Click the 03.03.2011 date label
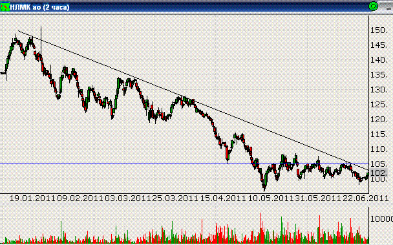393x245 pixels. [x=127, y=198]
